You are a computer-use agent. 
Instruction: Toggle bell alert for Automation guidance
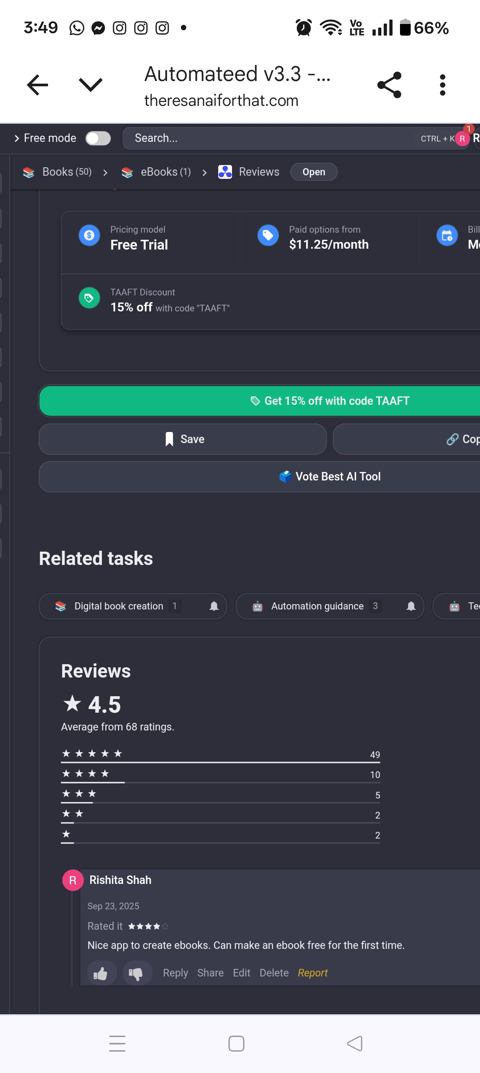[x=411, y=606]
